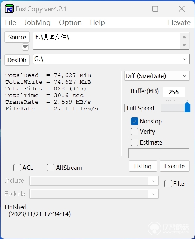Enable the Filter checkbox

pyautogui.click(x=168, y=184)
